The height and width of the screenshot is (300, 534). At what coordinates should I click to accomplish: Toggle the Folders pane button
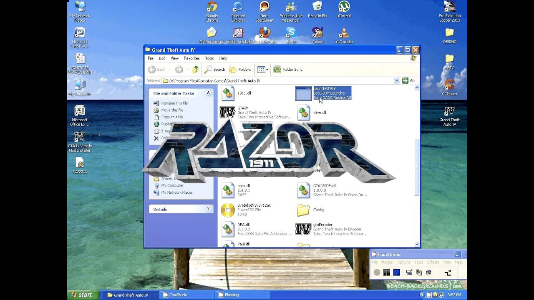[x=240, y=70]
